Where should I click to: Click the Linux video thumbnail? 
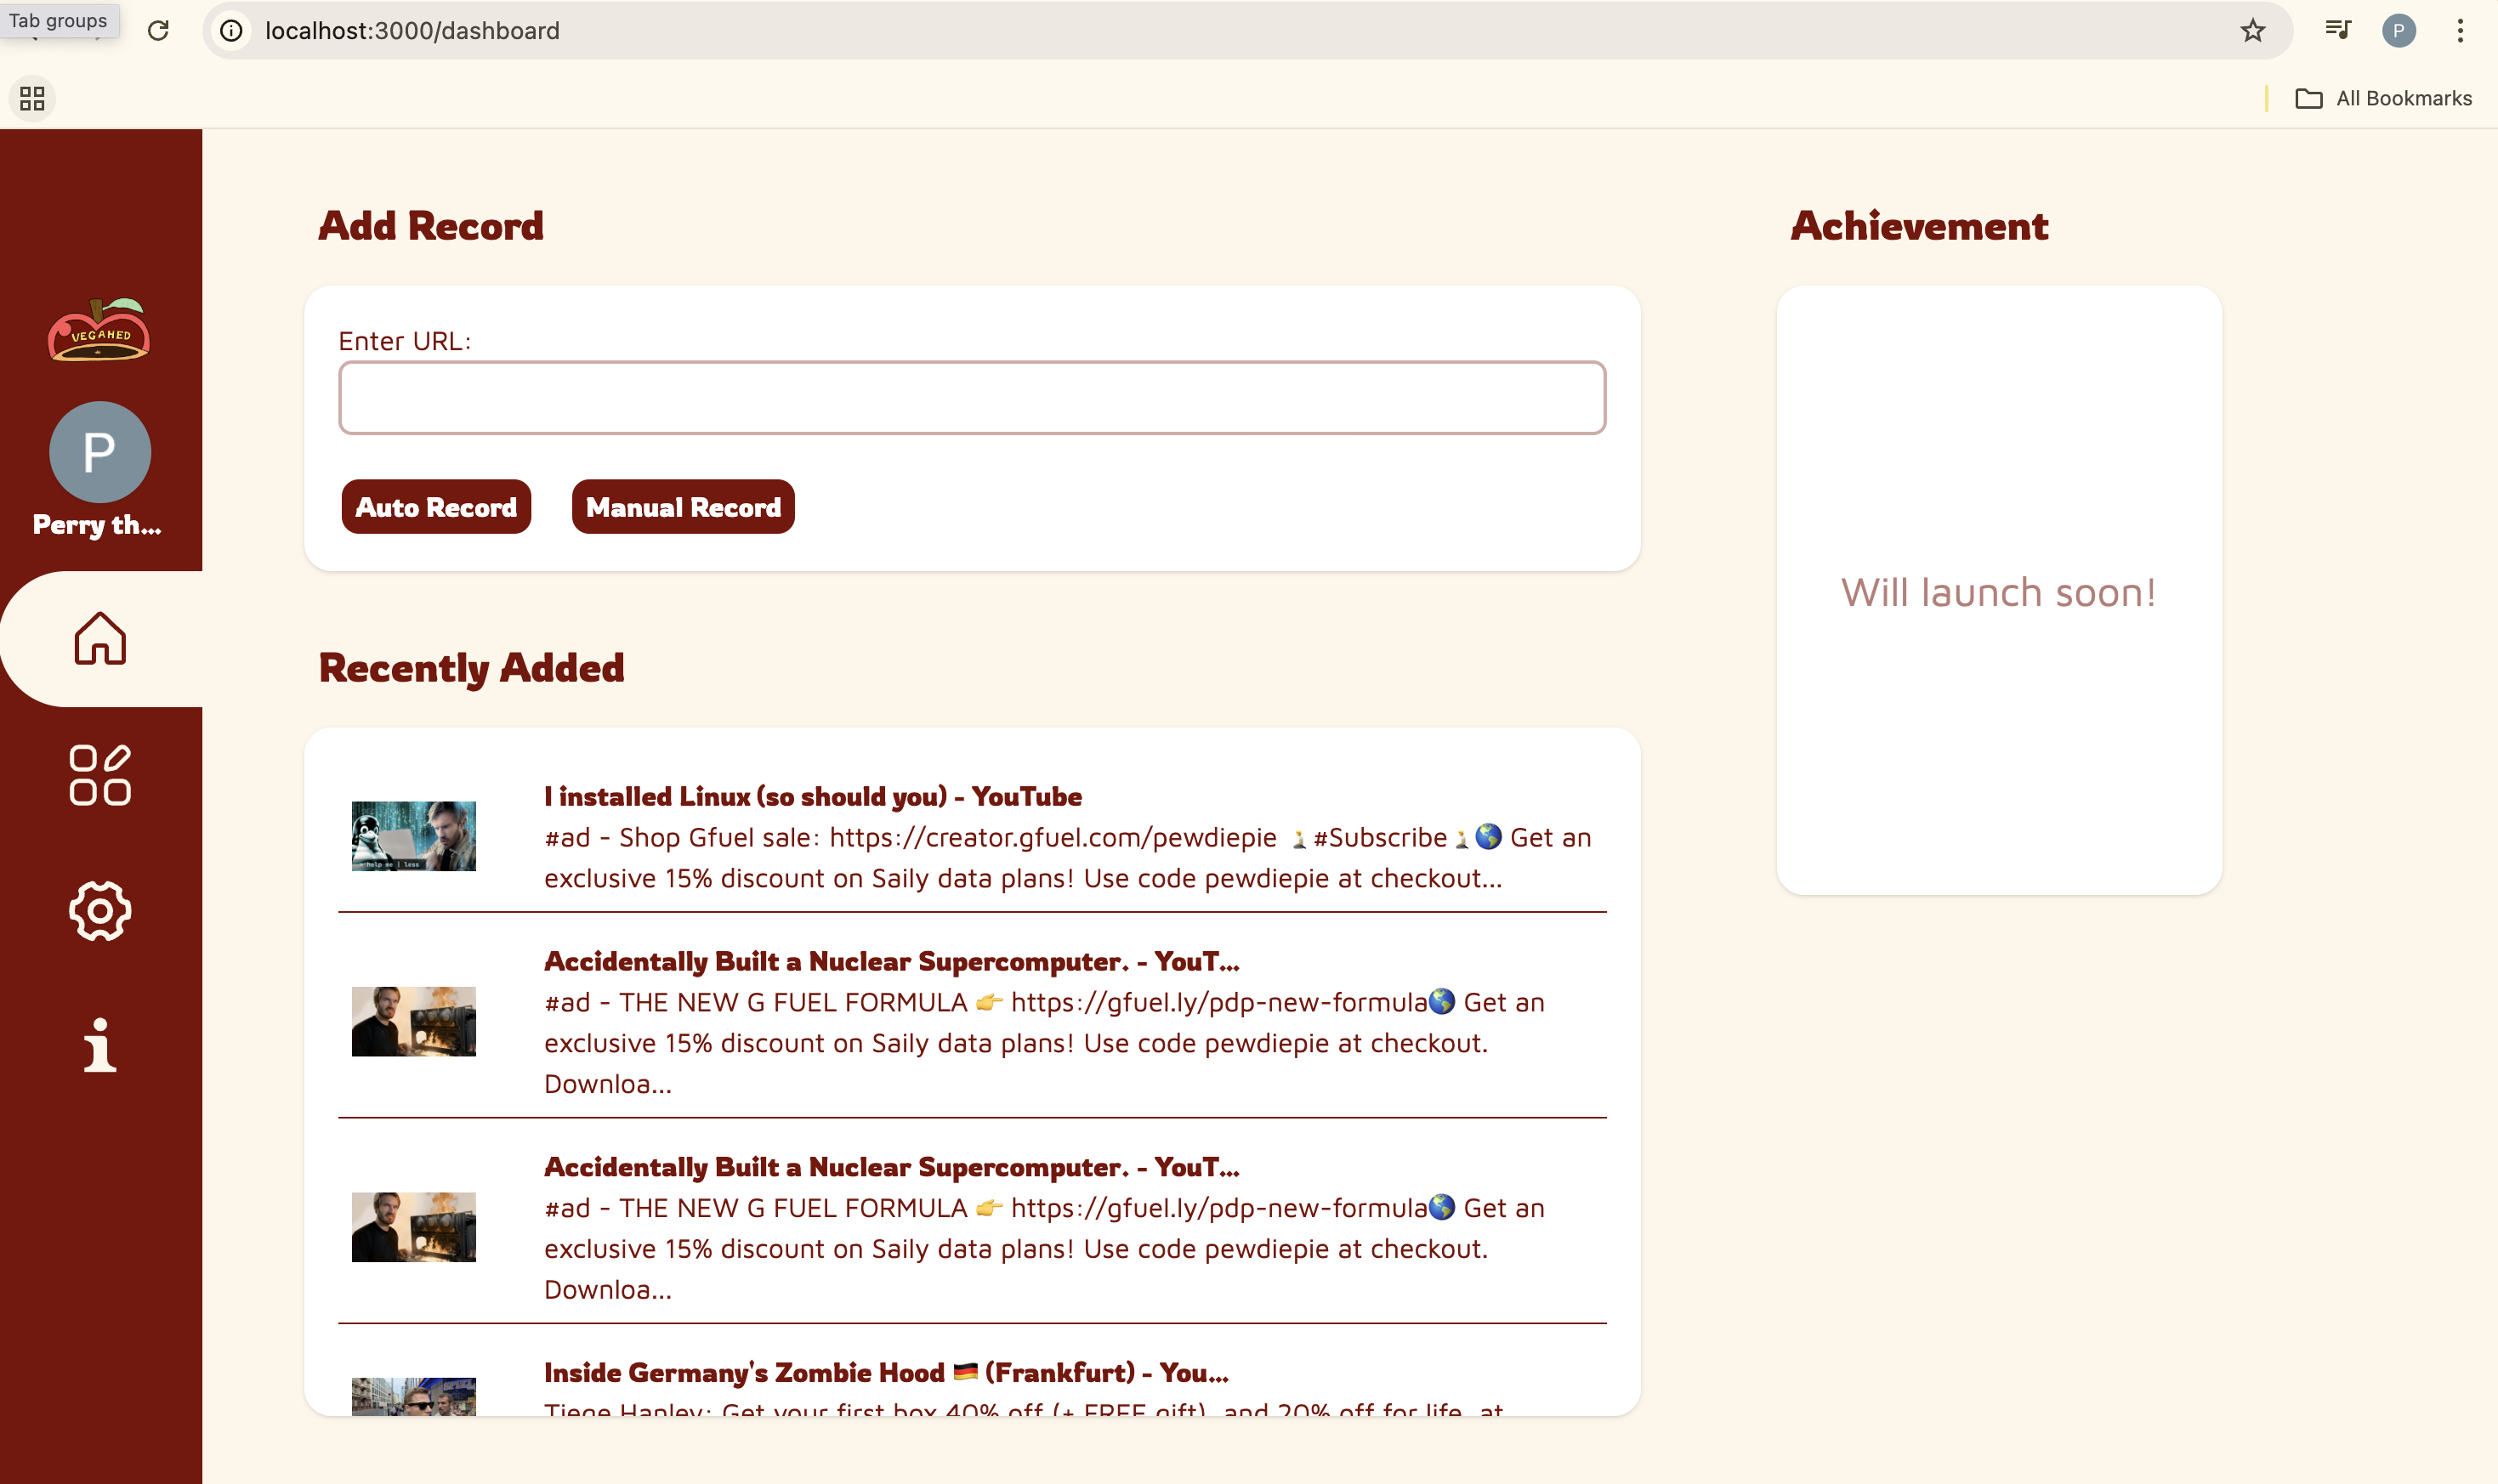tap(413, 836)
